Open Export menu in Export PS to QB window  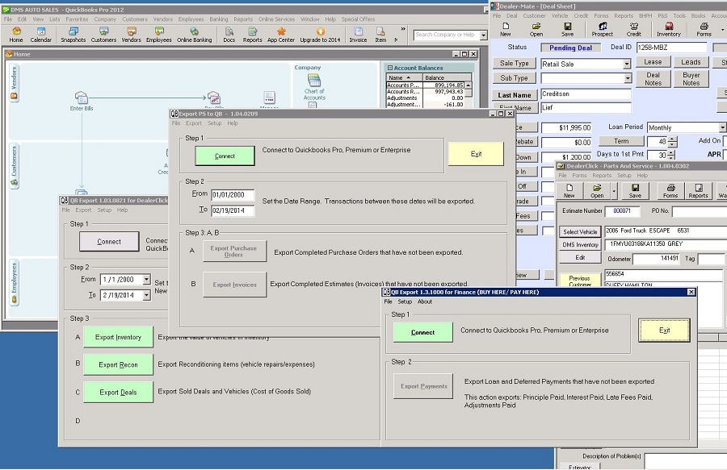click(193, 123)
